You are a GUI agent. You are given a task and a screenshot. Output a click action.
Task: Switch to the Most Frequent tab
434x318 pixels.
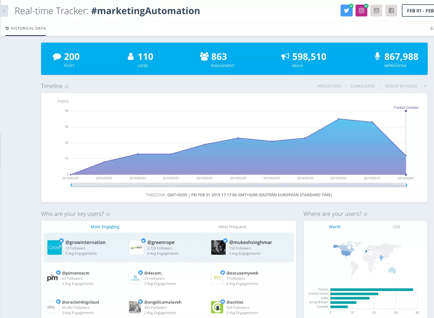232,227
